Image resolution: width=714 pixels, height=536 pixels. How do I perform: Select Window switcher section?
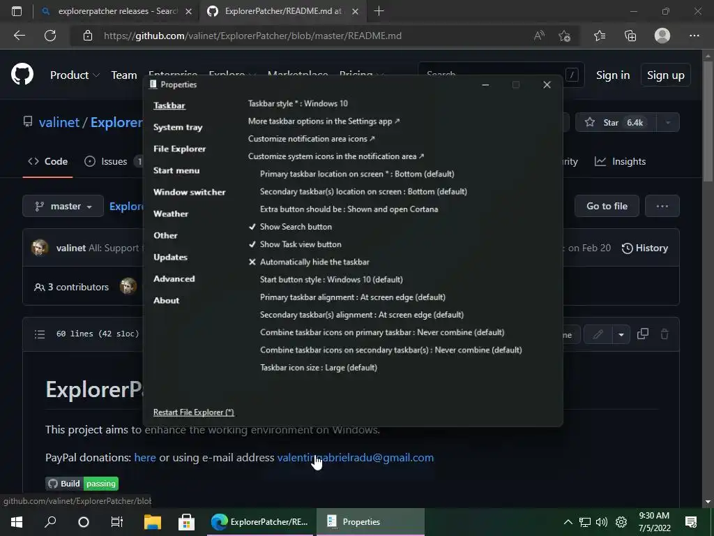click(189, 192)
